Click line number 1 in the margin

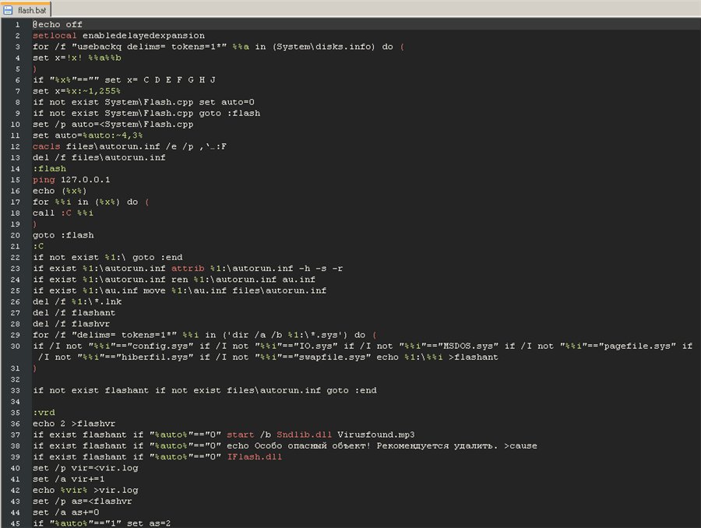pyautogui.click(x=17, y=25)
